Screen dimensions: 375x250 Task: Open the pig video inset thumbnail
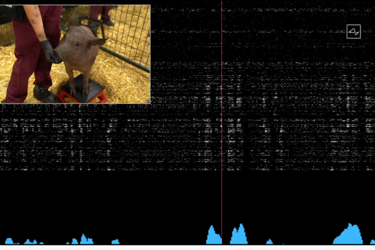75,54
